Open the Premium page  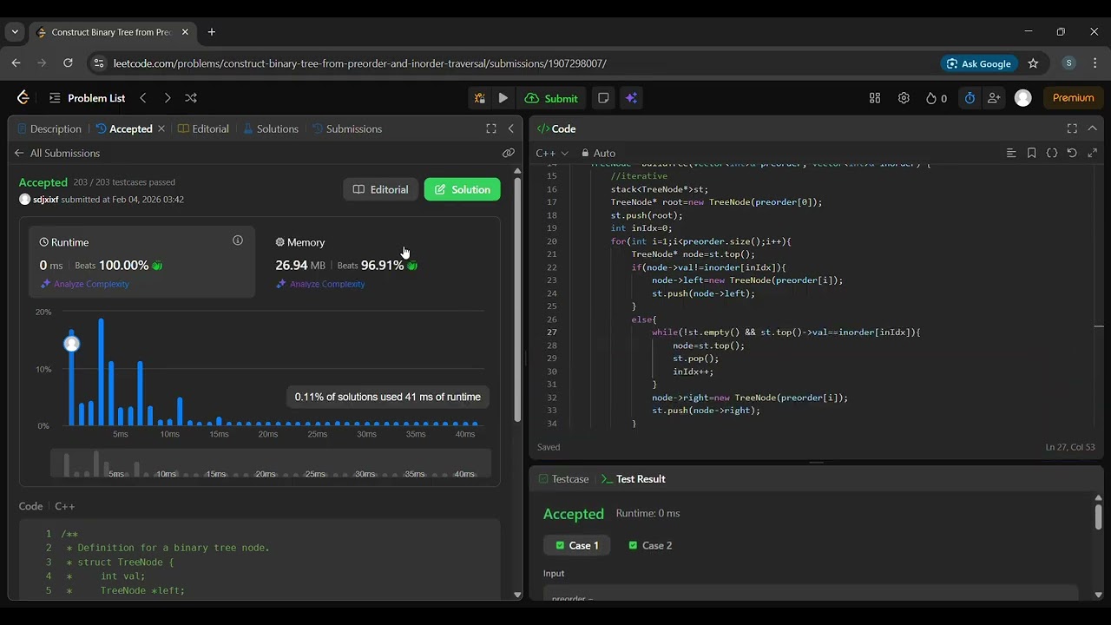(1074, 98)
